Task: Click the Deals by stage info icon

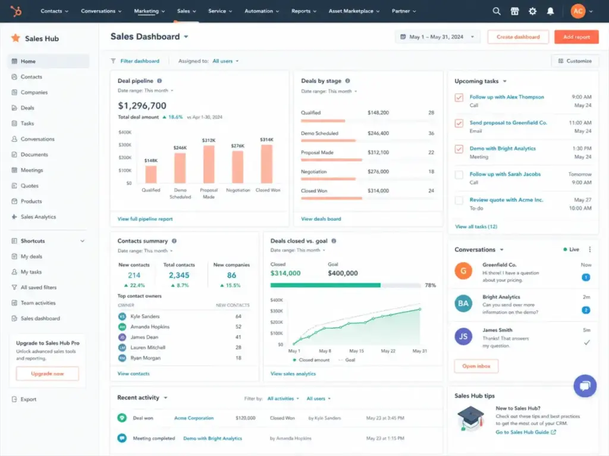Action: (x=347, y=81)
